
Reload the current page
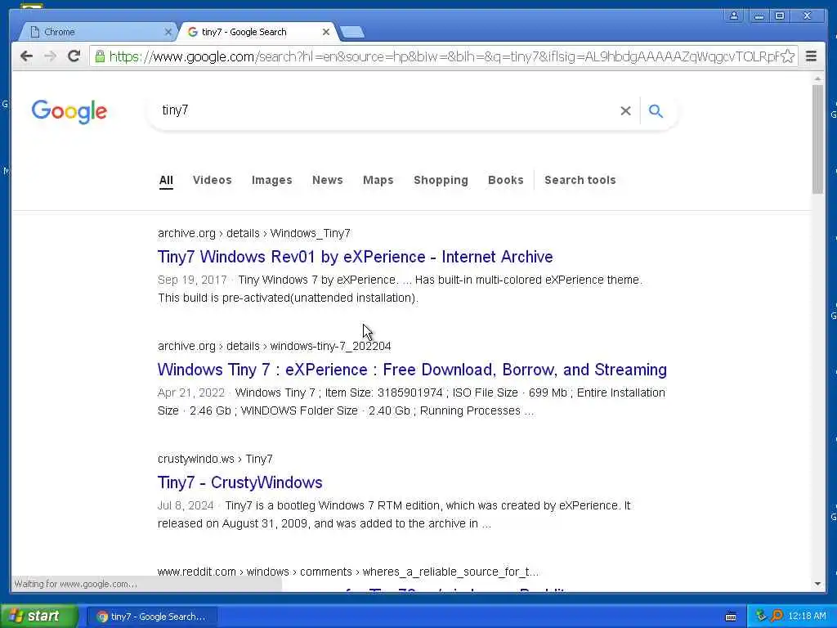pos(74,56)
